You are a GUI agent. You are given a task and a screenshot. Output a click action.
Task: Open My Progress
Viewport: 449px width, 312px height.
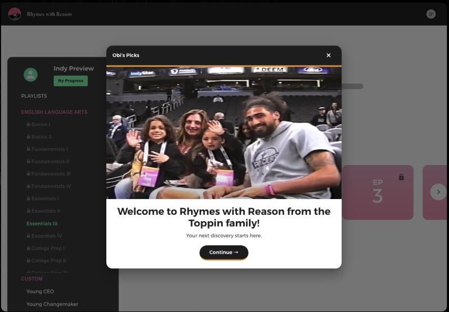(x=71, y=81)
